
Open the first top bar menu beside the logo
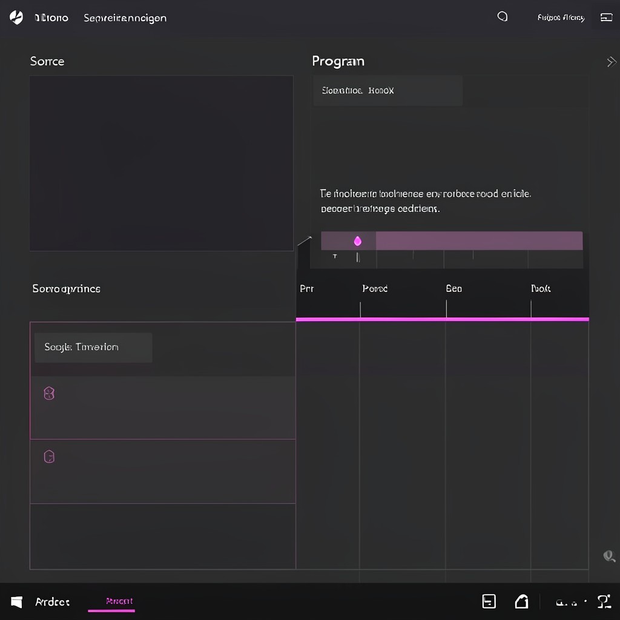coord(51,18)
